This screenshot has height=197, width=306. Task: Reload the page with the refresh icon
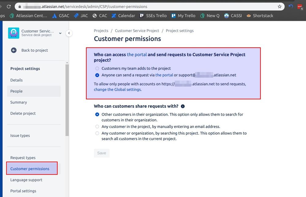(9, 6)
